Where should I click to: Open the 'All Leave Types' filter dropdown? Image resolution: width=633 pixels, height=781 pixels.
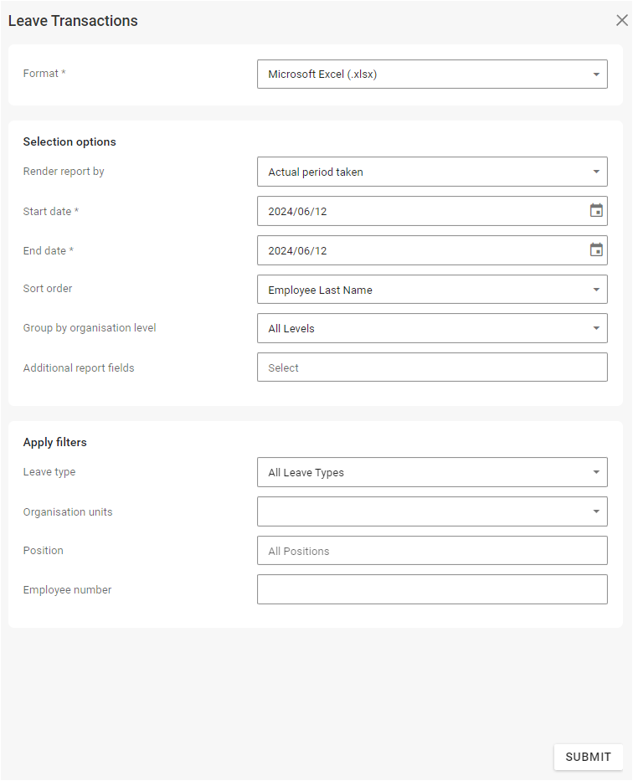point(419,472)
